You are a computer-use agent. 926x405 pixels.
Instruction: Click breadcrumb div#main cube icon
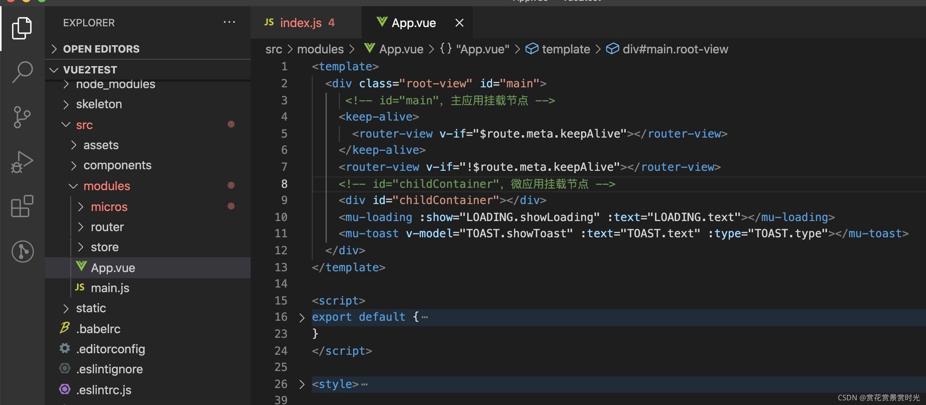tap(612, 49)
